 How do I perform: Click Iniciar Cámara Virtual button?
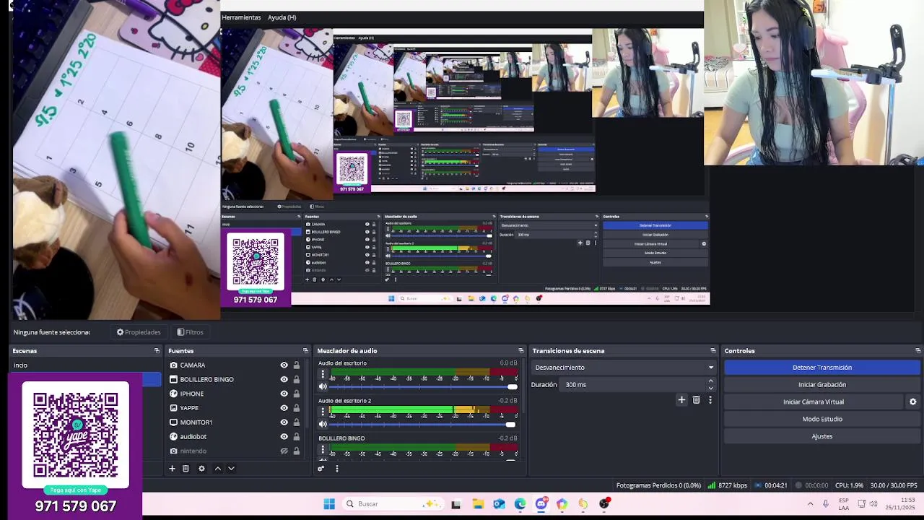[x=814, y=402]
